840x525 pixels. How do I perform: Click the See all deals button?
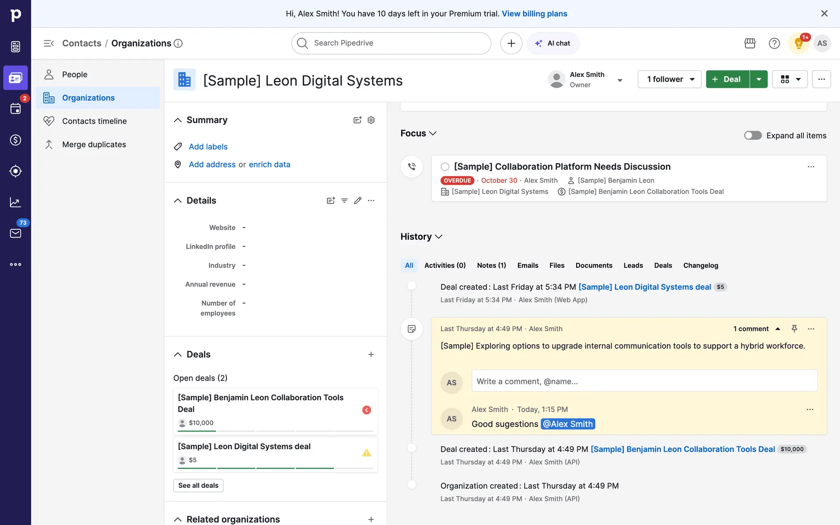pyautogui.click(x=198, y=486)
